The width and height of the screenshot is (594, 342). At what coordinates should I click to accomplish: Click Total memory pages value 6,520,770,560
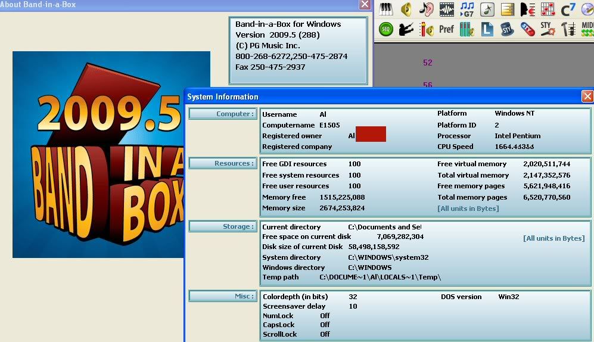point(547,197)
